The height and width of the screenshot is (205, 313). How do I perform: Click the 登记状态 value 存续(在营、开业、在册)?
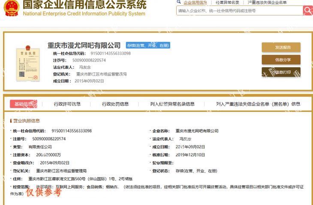click(196, 171)
